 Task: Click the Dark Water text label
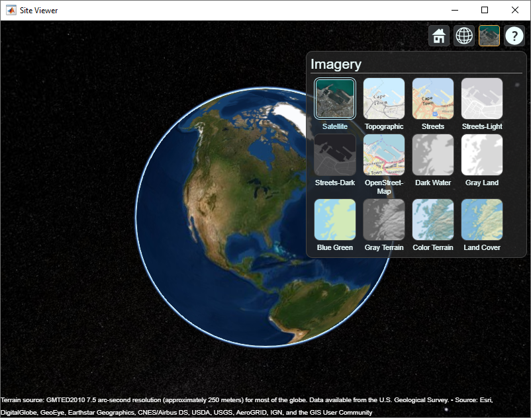point(433,183)
